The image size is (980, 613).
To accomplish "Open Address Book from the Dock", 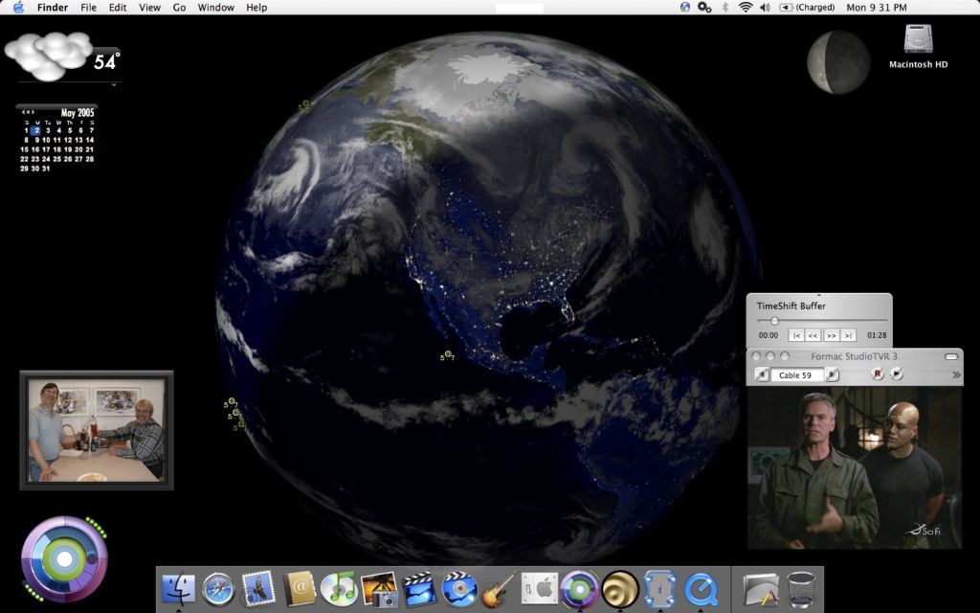I will [300, 589].
